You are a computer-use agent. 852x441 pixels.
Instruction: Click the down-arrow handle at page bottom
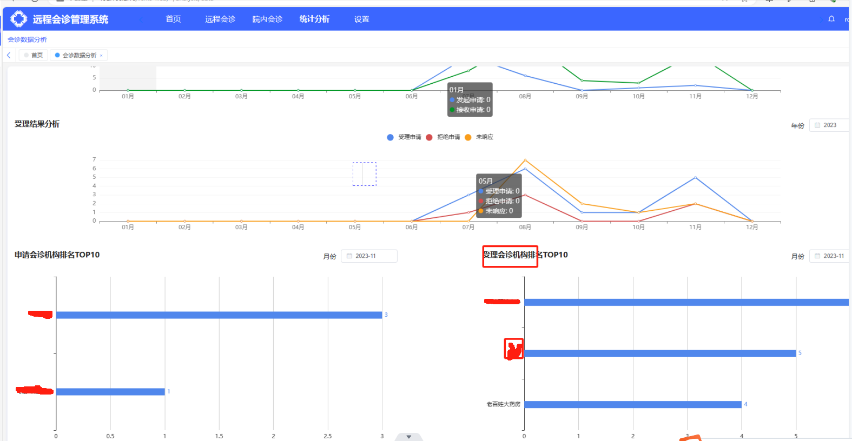pyautogui.click(x=408, y=437)
